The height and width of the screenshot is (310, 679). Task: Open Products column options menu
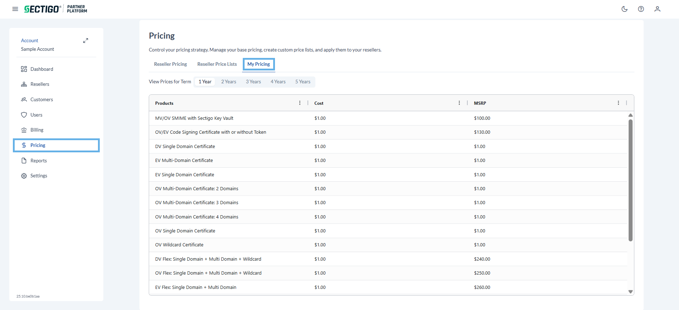[x=300, y=103]
